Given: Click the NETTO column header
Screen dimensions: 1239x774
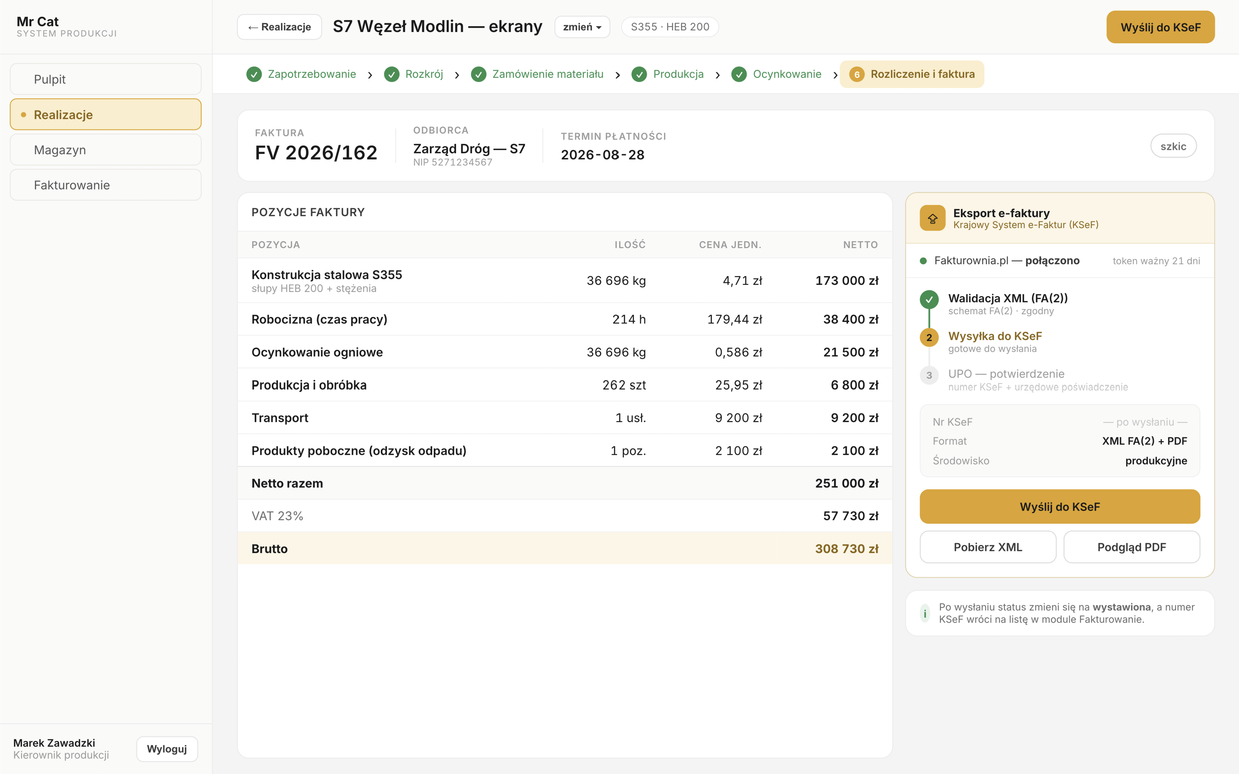Looking at the screenshot, I should 861,245.
